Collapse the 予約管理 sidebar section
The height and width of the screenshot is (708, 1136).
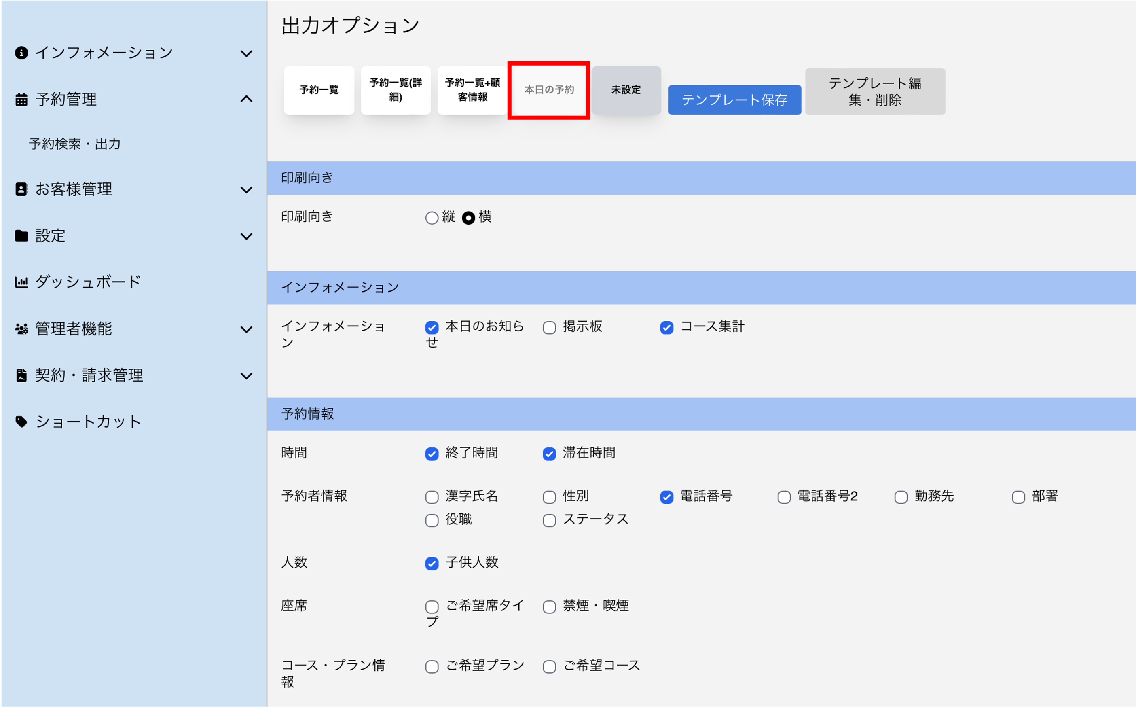pyautogui.click(x=246, y=99)
